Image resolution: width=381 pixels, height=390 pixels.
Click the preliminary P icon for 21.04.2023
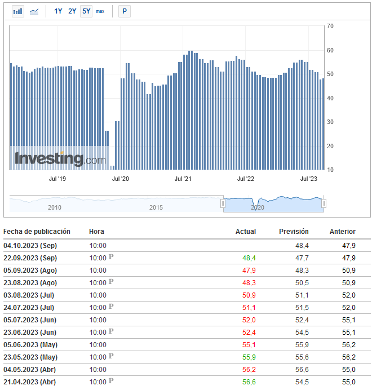(111, 381)
